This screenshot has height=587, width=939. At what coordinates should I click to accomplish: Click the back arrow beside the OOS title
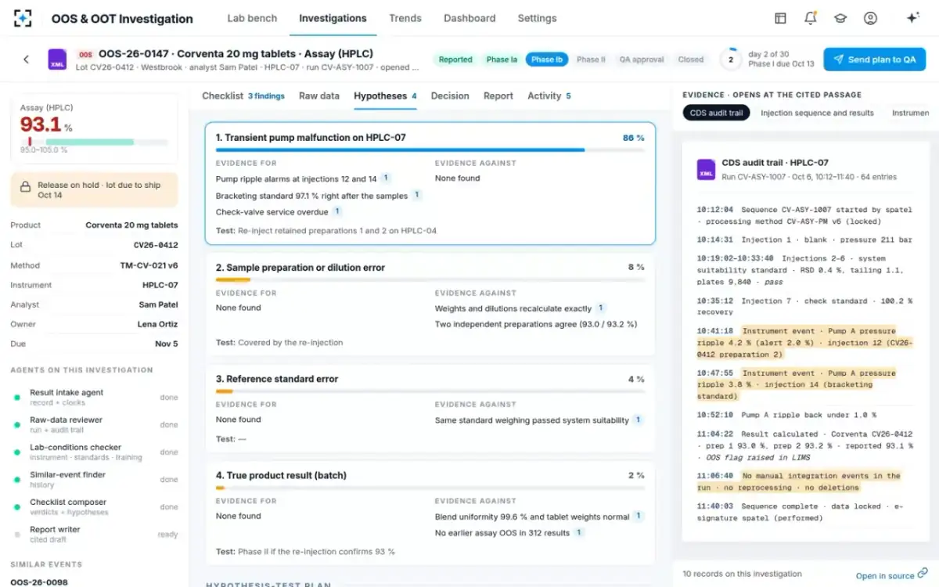coord(26,59)
